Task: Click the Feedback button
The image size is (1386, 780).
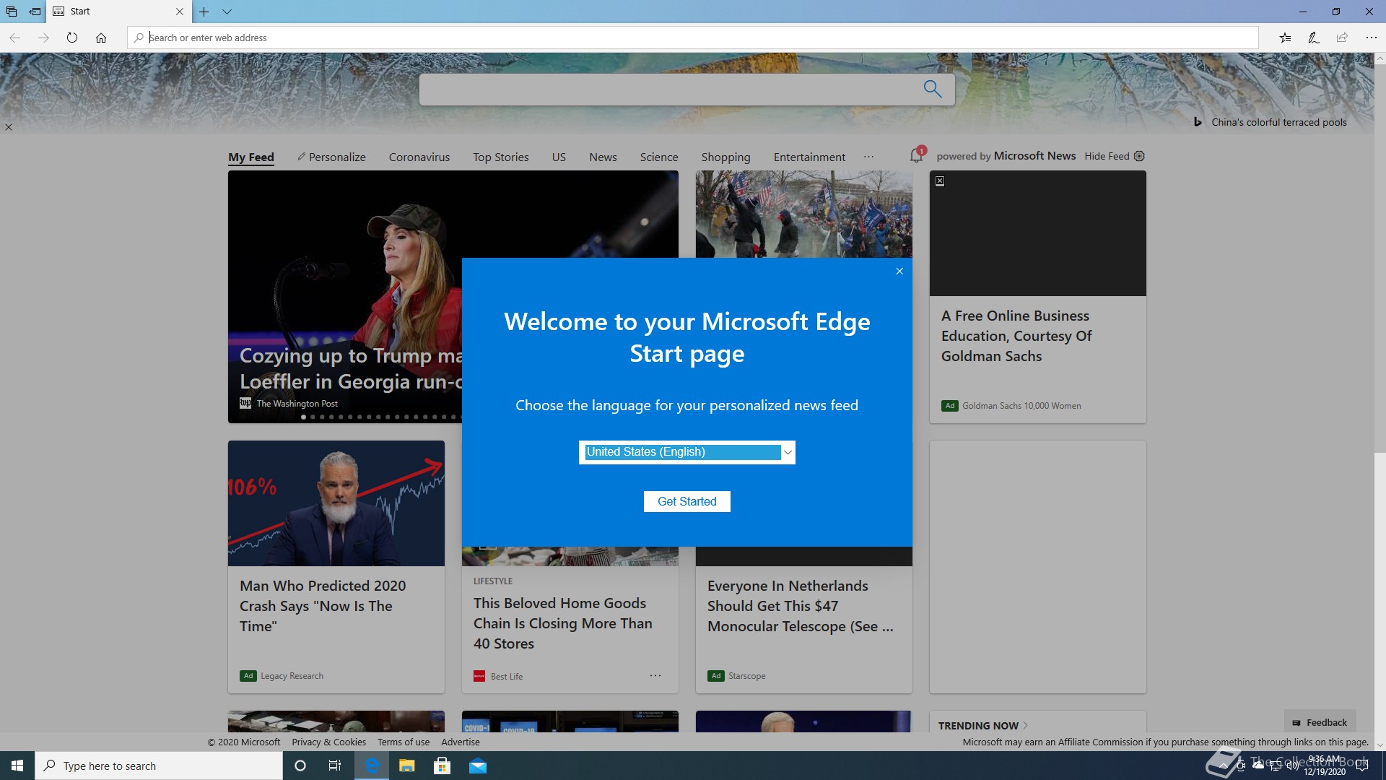Action: (x=1320, y=722)
